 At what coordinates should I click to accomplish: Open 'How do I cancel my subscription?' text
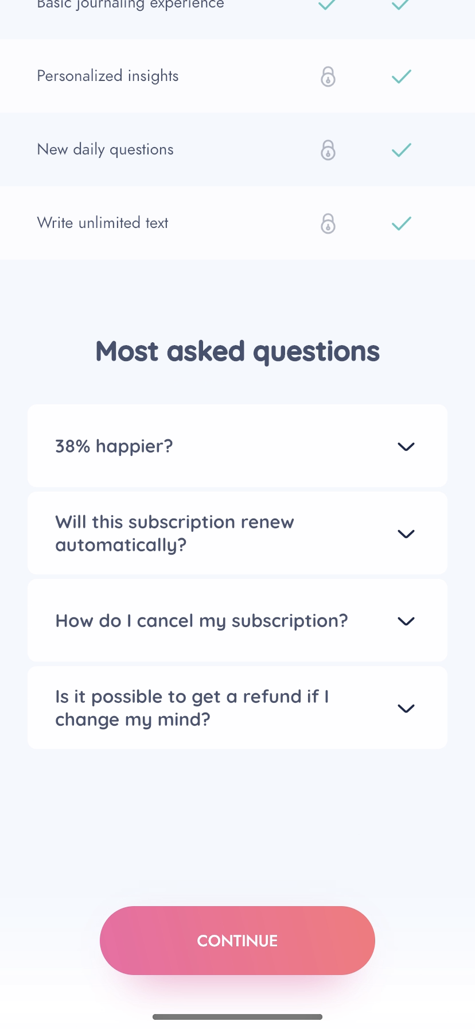tap(201, 621)
